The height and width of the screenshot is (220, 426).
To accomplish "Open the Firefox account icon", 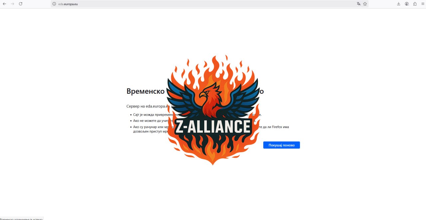I will click(x=407, y=4).
